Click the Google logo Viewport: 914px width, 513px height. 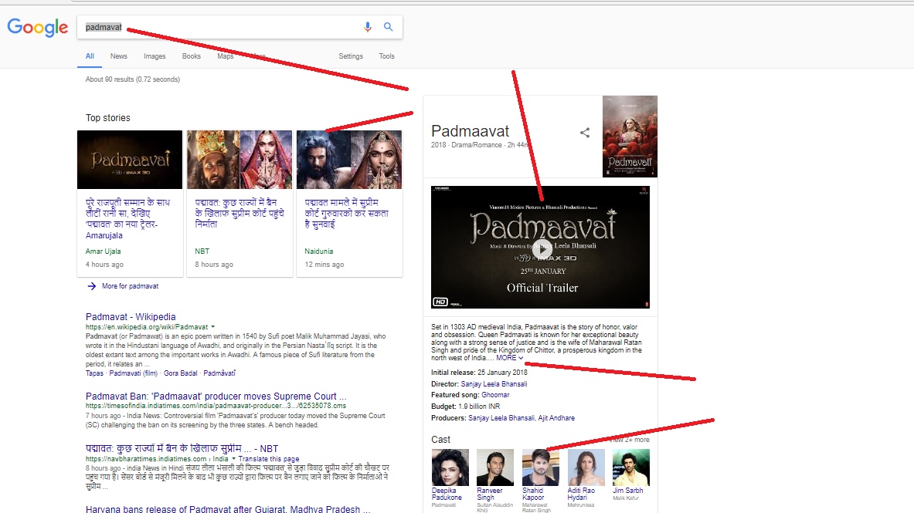(x=38, y=28)
